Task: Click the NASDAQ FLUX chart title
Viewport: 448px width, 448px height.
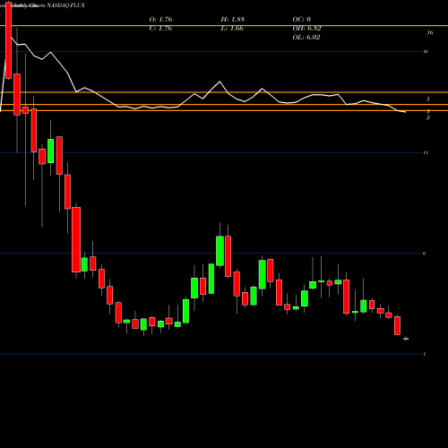Action: coord(66,5)
